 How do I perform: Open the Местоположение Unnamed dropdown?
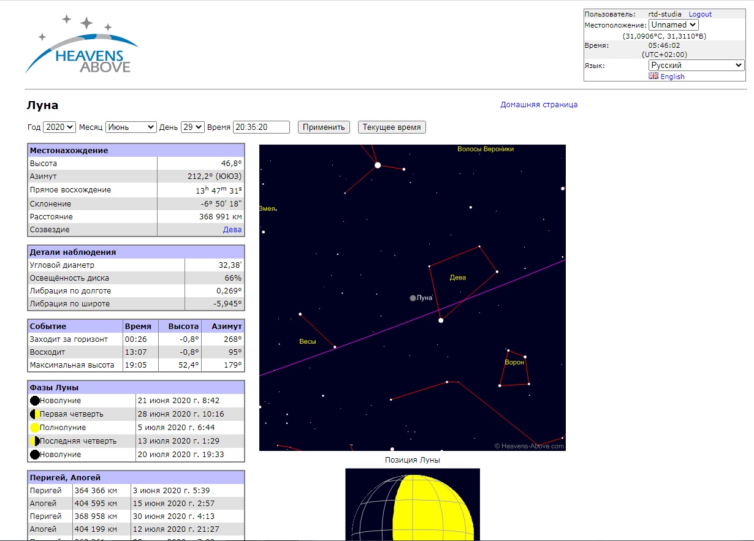coord(673,25)
